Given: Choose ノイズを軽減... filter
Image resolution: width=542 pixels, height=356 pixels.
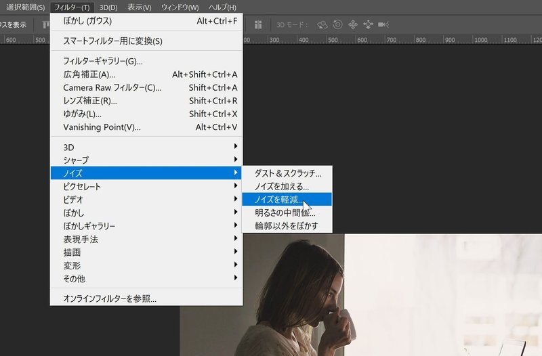Looking at the screenshot, I should coord(287,199).
